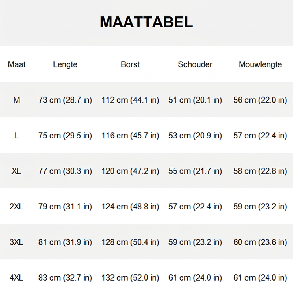Click the 128 cm (50.4 in) chest cell

pos(130,242)
